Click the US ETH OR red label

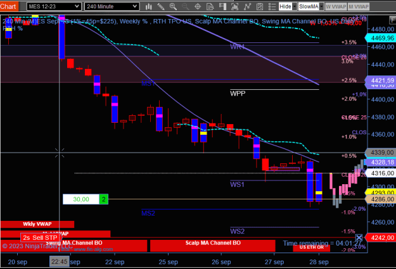(x=311, y=247)
